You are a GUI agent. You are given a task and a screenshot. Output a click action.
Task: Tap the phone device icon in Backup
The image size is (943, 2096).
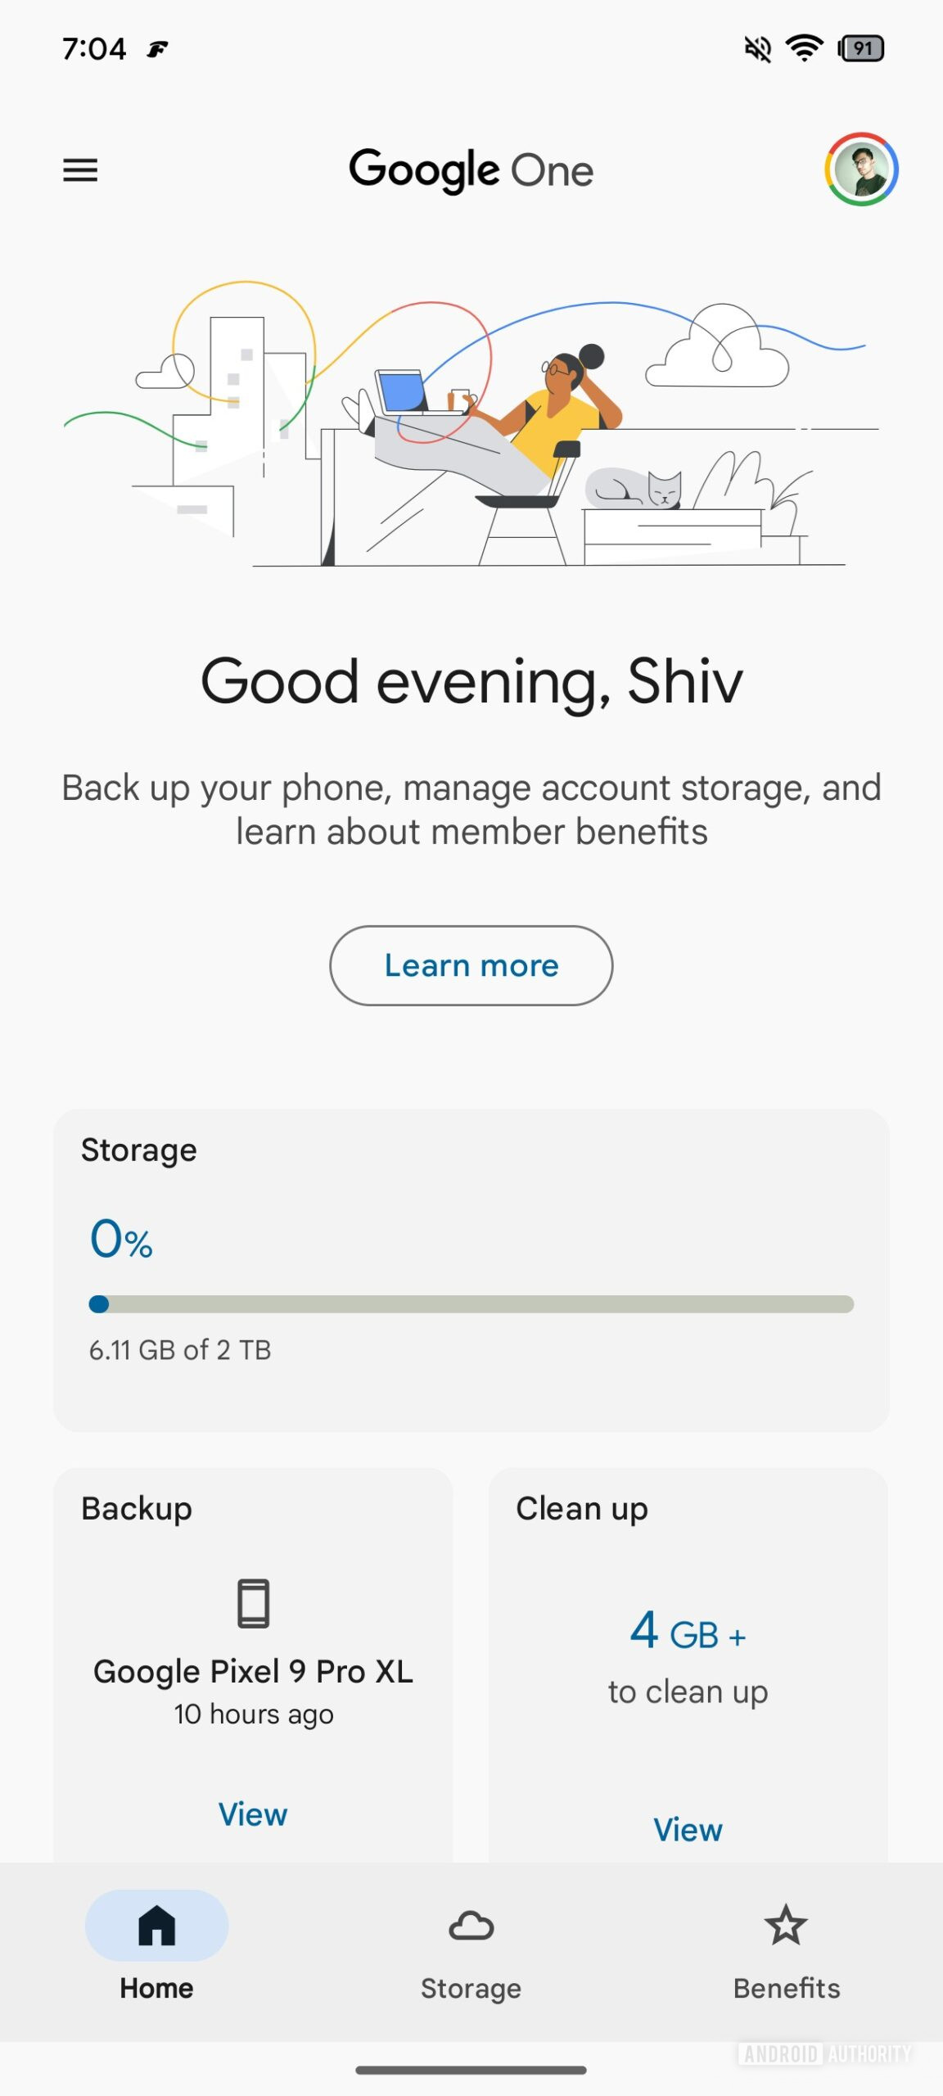(x=253, y=1602)
